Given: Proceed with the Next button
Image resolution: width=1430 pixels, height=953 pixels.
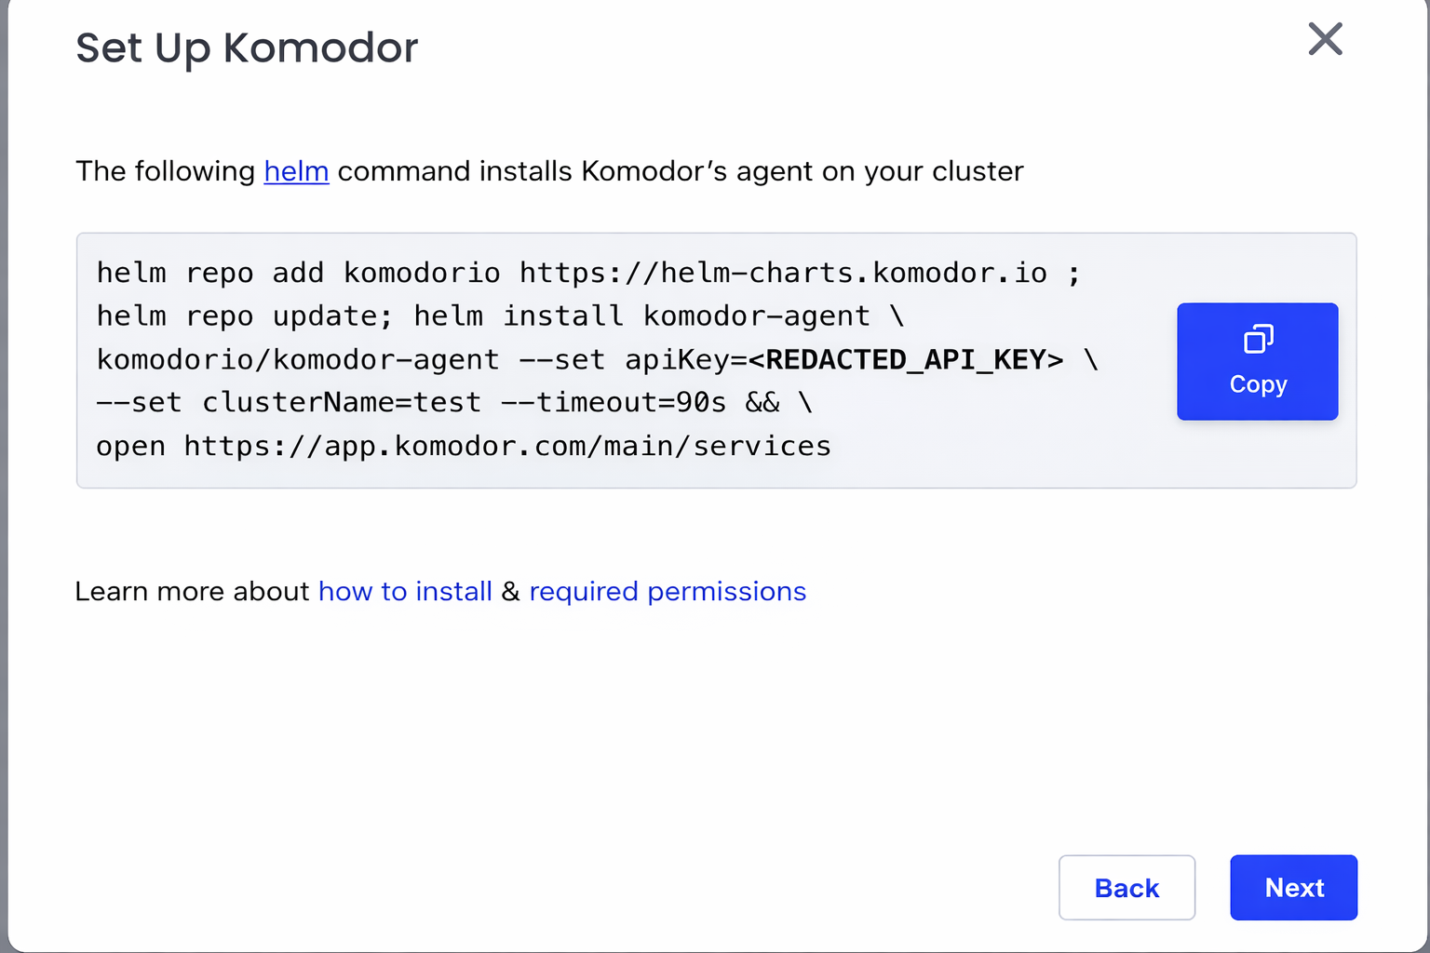Looking at the screenshot, I should tap(1293, 888).
